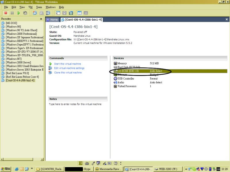Select the Memory device row

[x=170, y=63]
